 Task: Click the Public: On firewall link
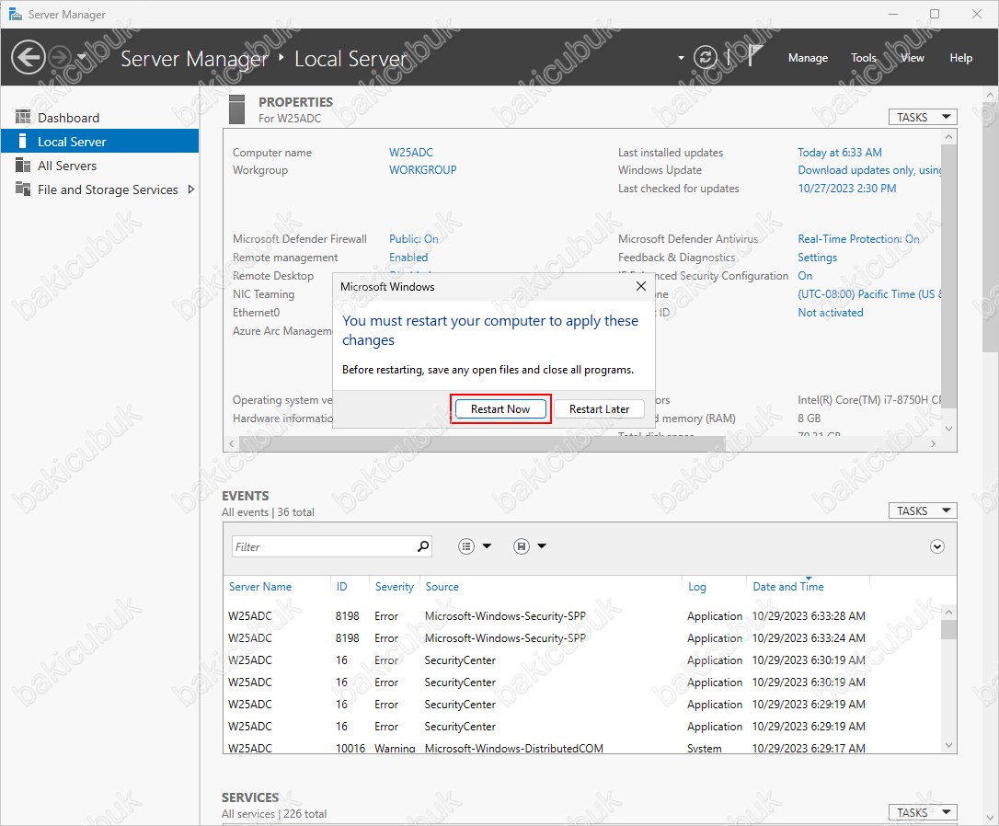(x=413, y=239)
